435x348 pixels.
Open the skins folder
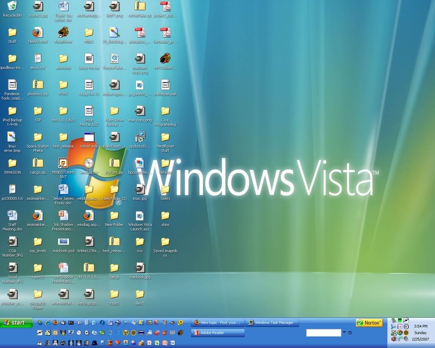pyautogui.click(x=165, y=218)
